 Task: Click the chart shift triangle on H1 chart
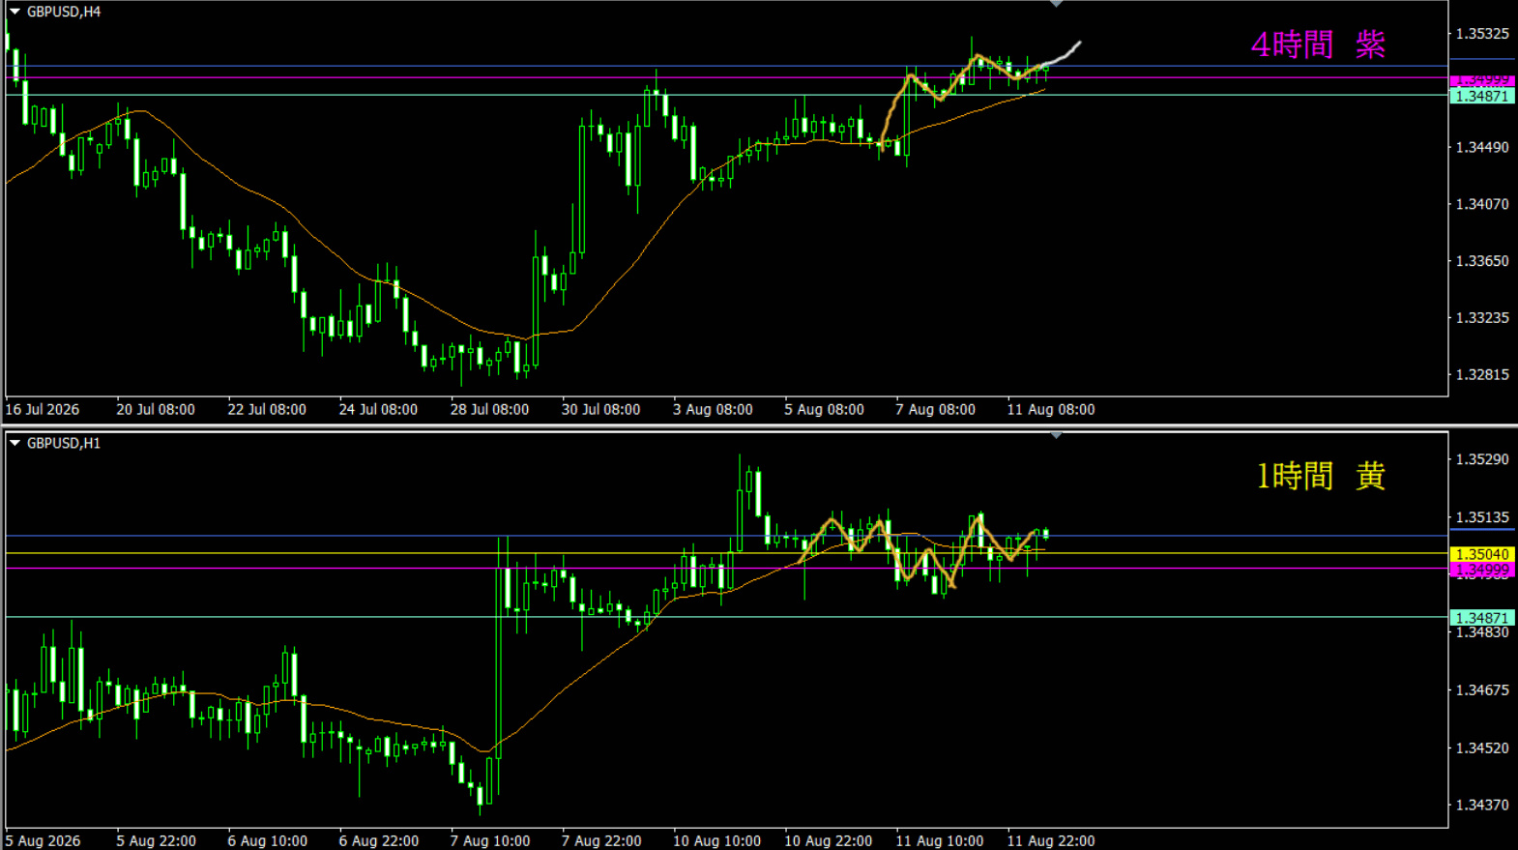click(1056, 435)
